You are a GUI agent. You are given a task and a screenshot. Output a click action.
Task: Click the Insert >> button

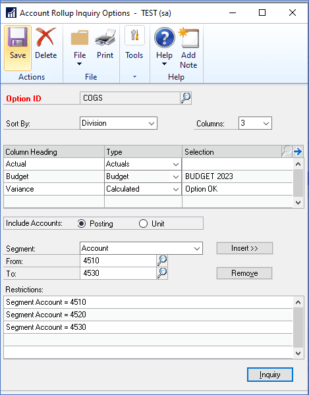click(244, 248)
